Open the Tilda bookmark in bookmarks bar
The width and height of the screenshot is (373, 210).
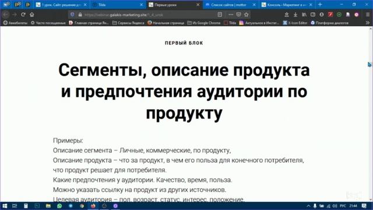point(230,23)
